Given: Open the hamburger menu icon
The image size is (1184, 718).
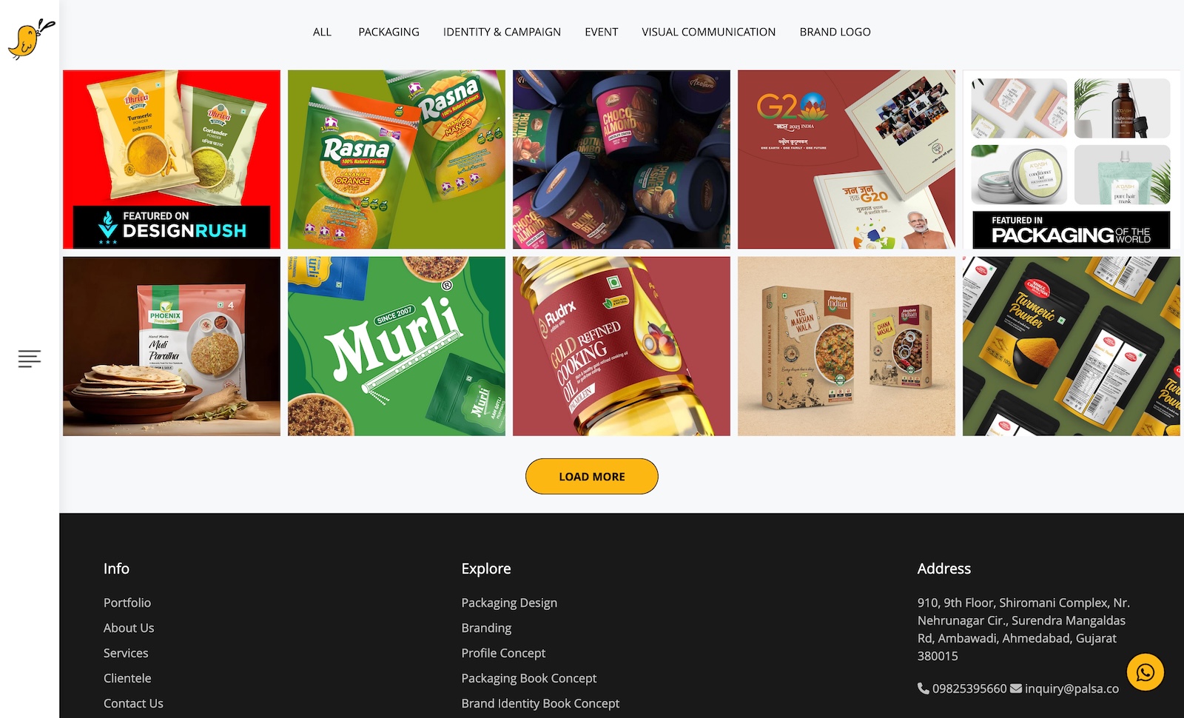Looking at the screenshot, I should tap(30, 359).
